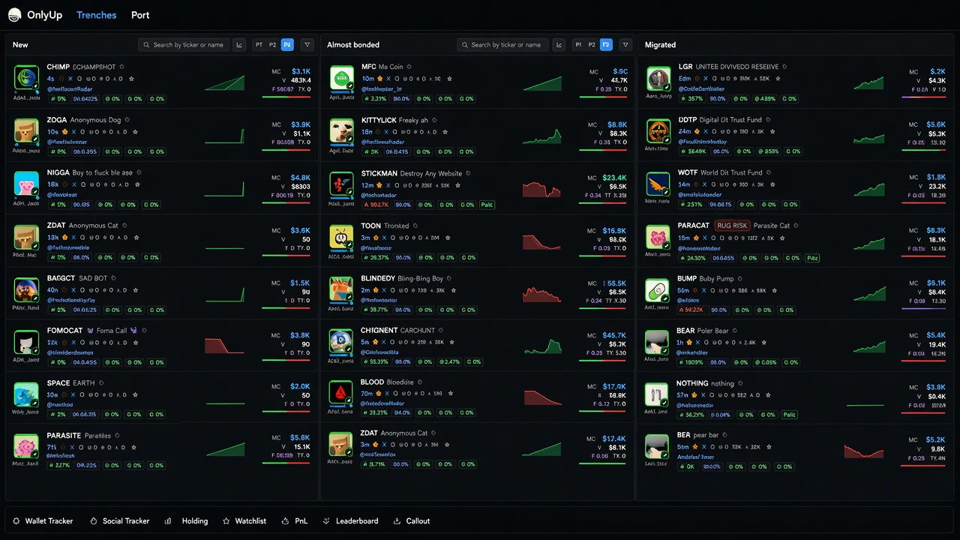Select P2 preset in Almost bonded column
The width and height of the screenshot is (960, 540).
(x=592, y=45)
